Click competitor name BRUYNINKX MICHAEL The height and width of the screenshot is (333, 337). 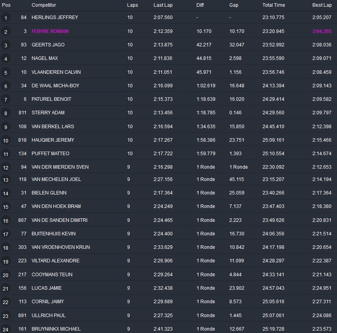[x=56, y=329]
